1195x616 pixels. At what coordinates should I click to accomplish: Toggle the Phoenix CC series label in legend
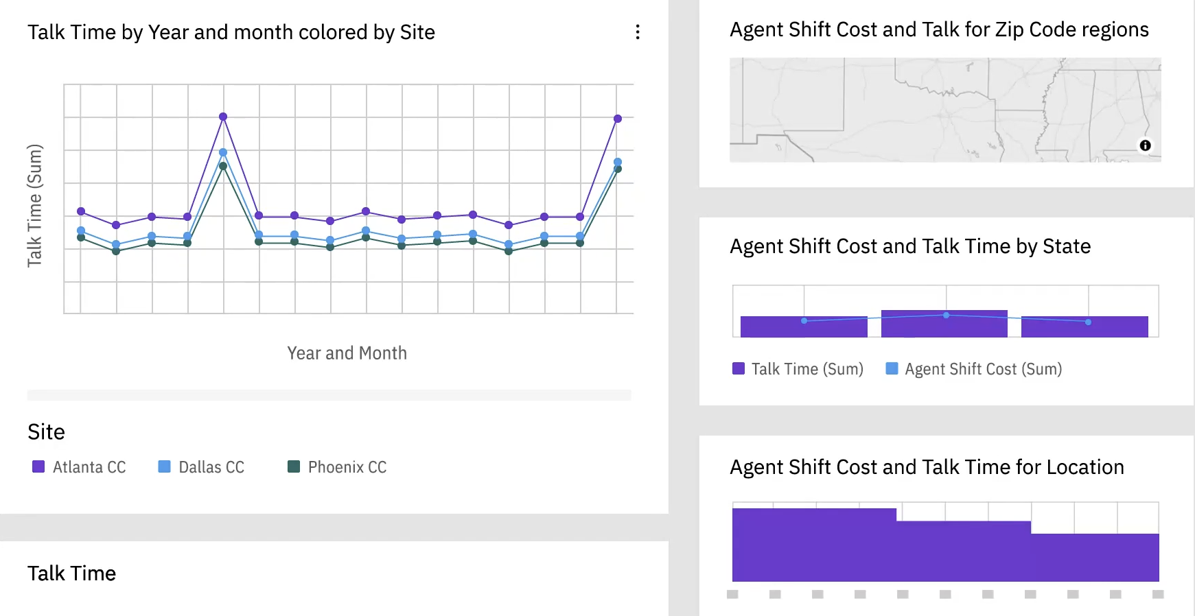(x=347, y=467)
